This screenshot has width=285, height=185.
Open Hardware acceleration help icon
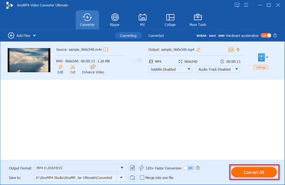pyautogui.click(x=275, y=36)
